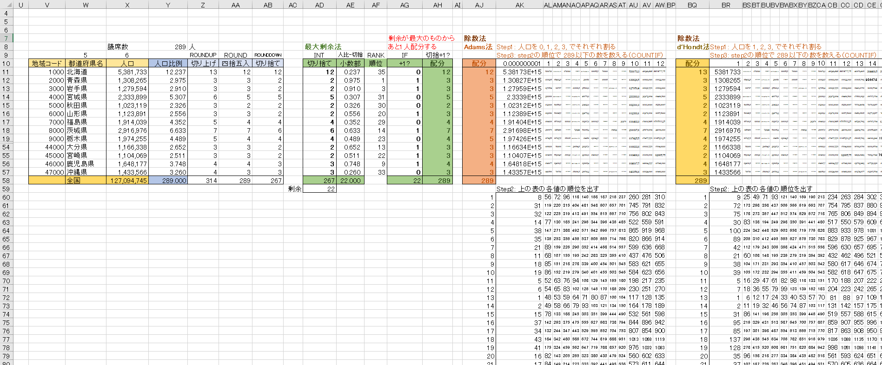
Task: Click the RANK label cell
Action: (376, 55)
